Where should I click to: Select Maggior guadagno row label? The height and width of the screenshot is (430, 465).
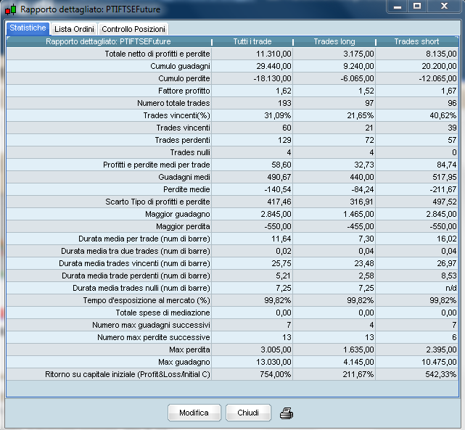click(177, 214)
